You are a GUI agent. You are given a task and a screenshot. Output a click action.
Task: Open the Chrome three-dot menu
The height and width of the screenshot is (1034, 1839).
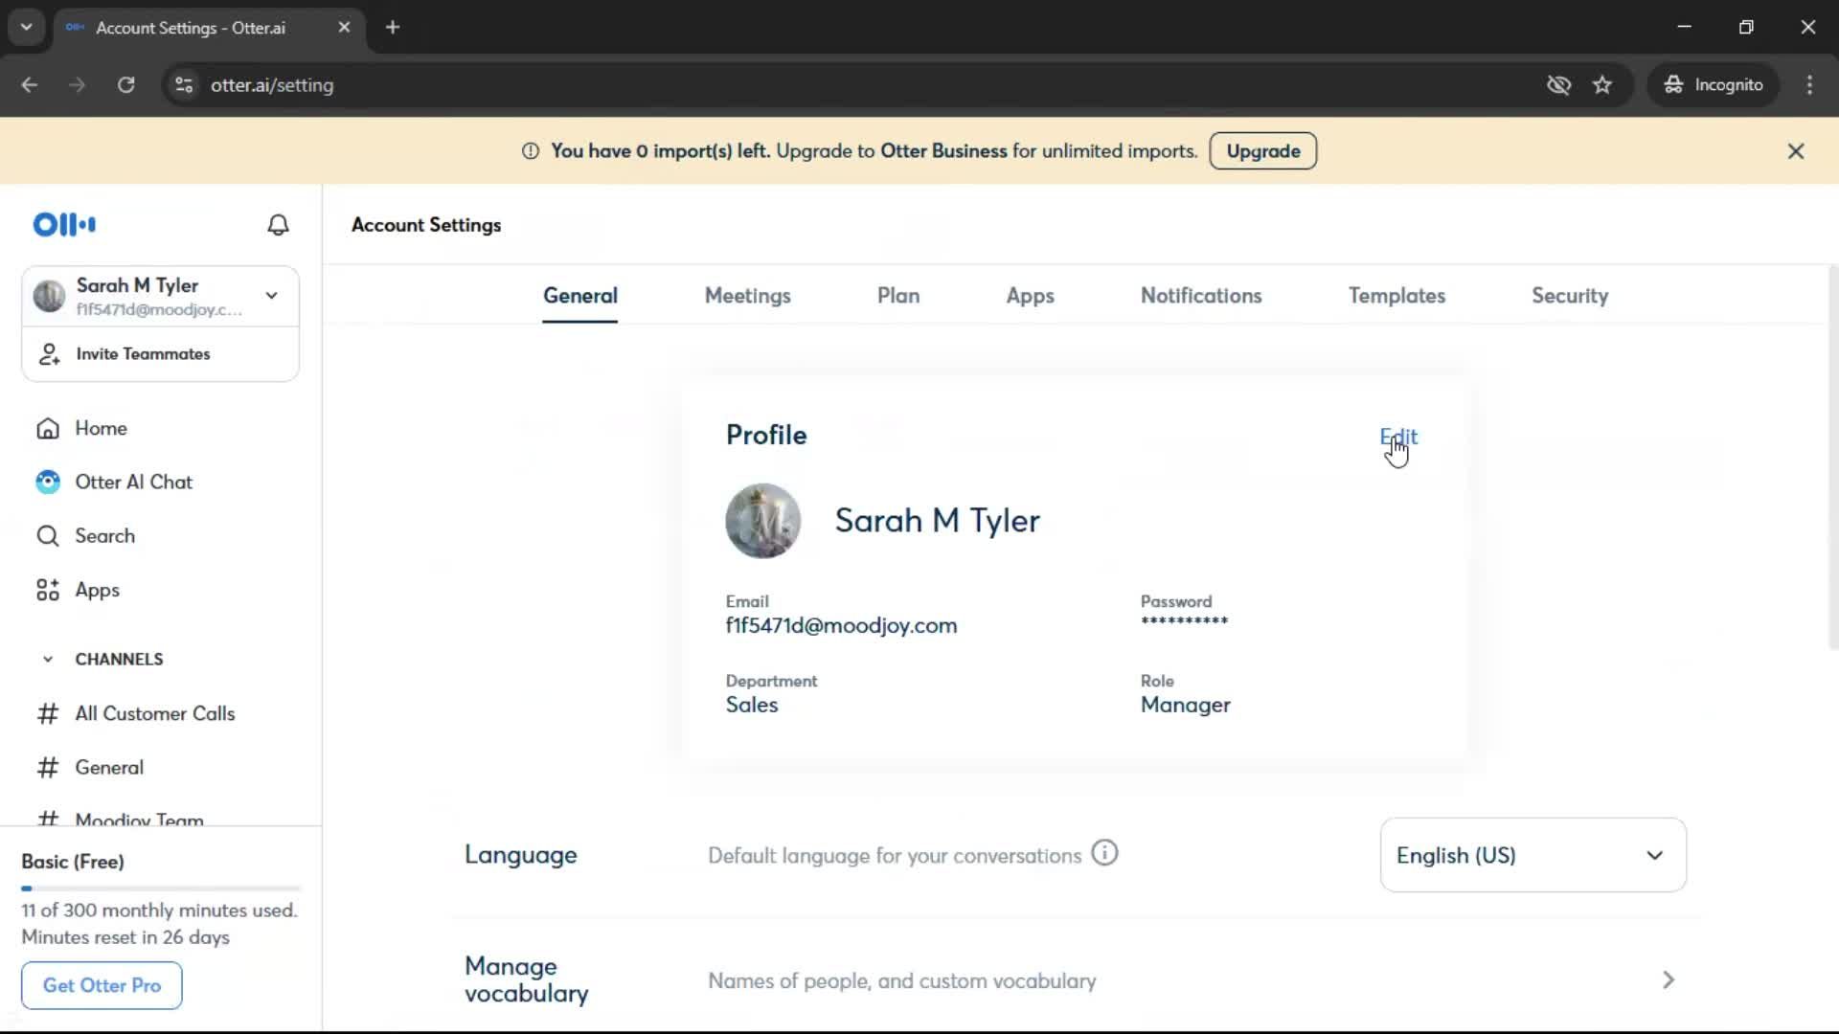[1809, 85]
